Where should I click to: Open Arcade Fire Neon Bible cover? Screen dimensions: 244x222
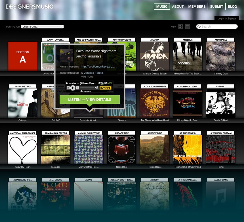coord(121,150)
